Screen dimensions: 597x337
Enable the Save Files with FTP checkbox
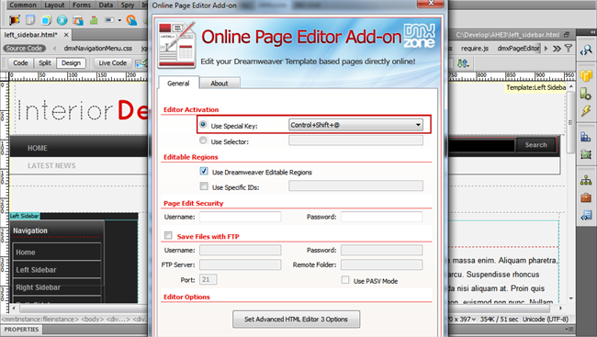(x=168, y=235)
